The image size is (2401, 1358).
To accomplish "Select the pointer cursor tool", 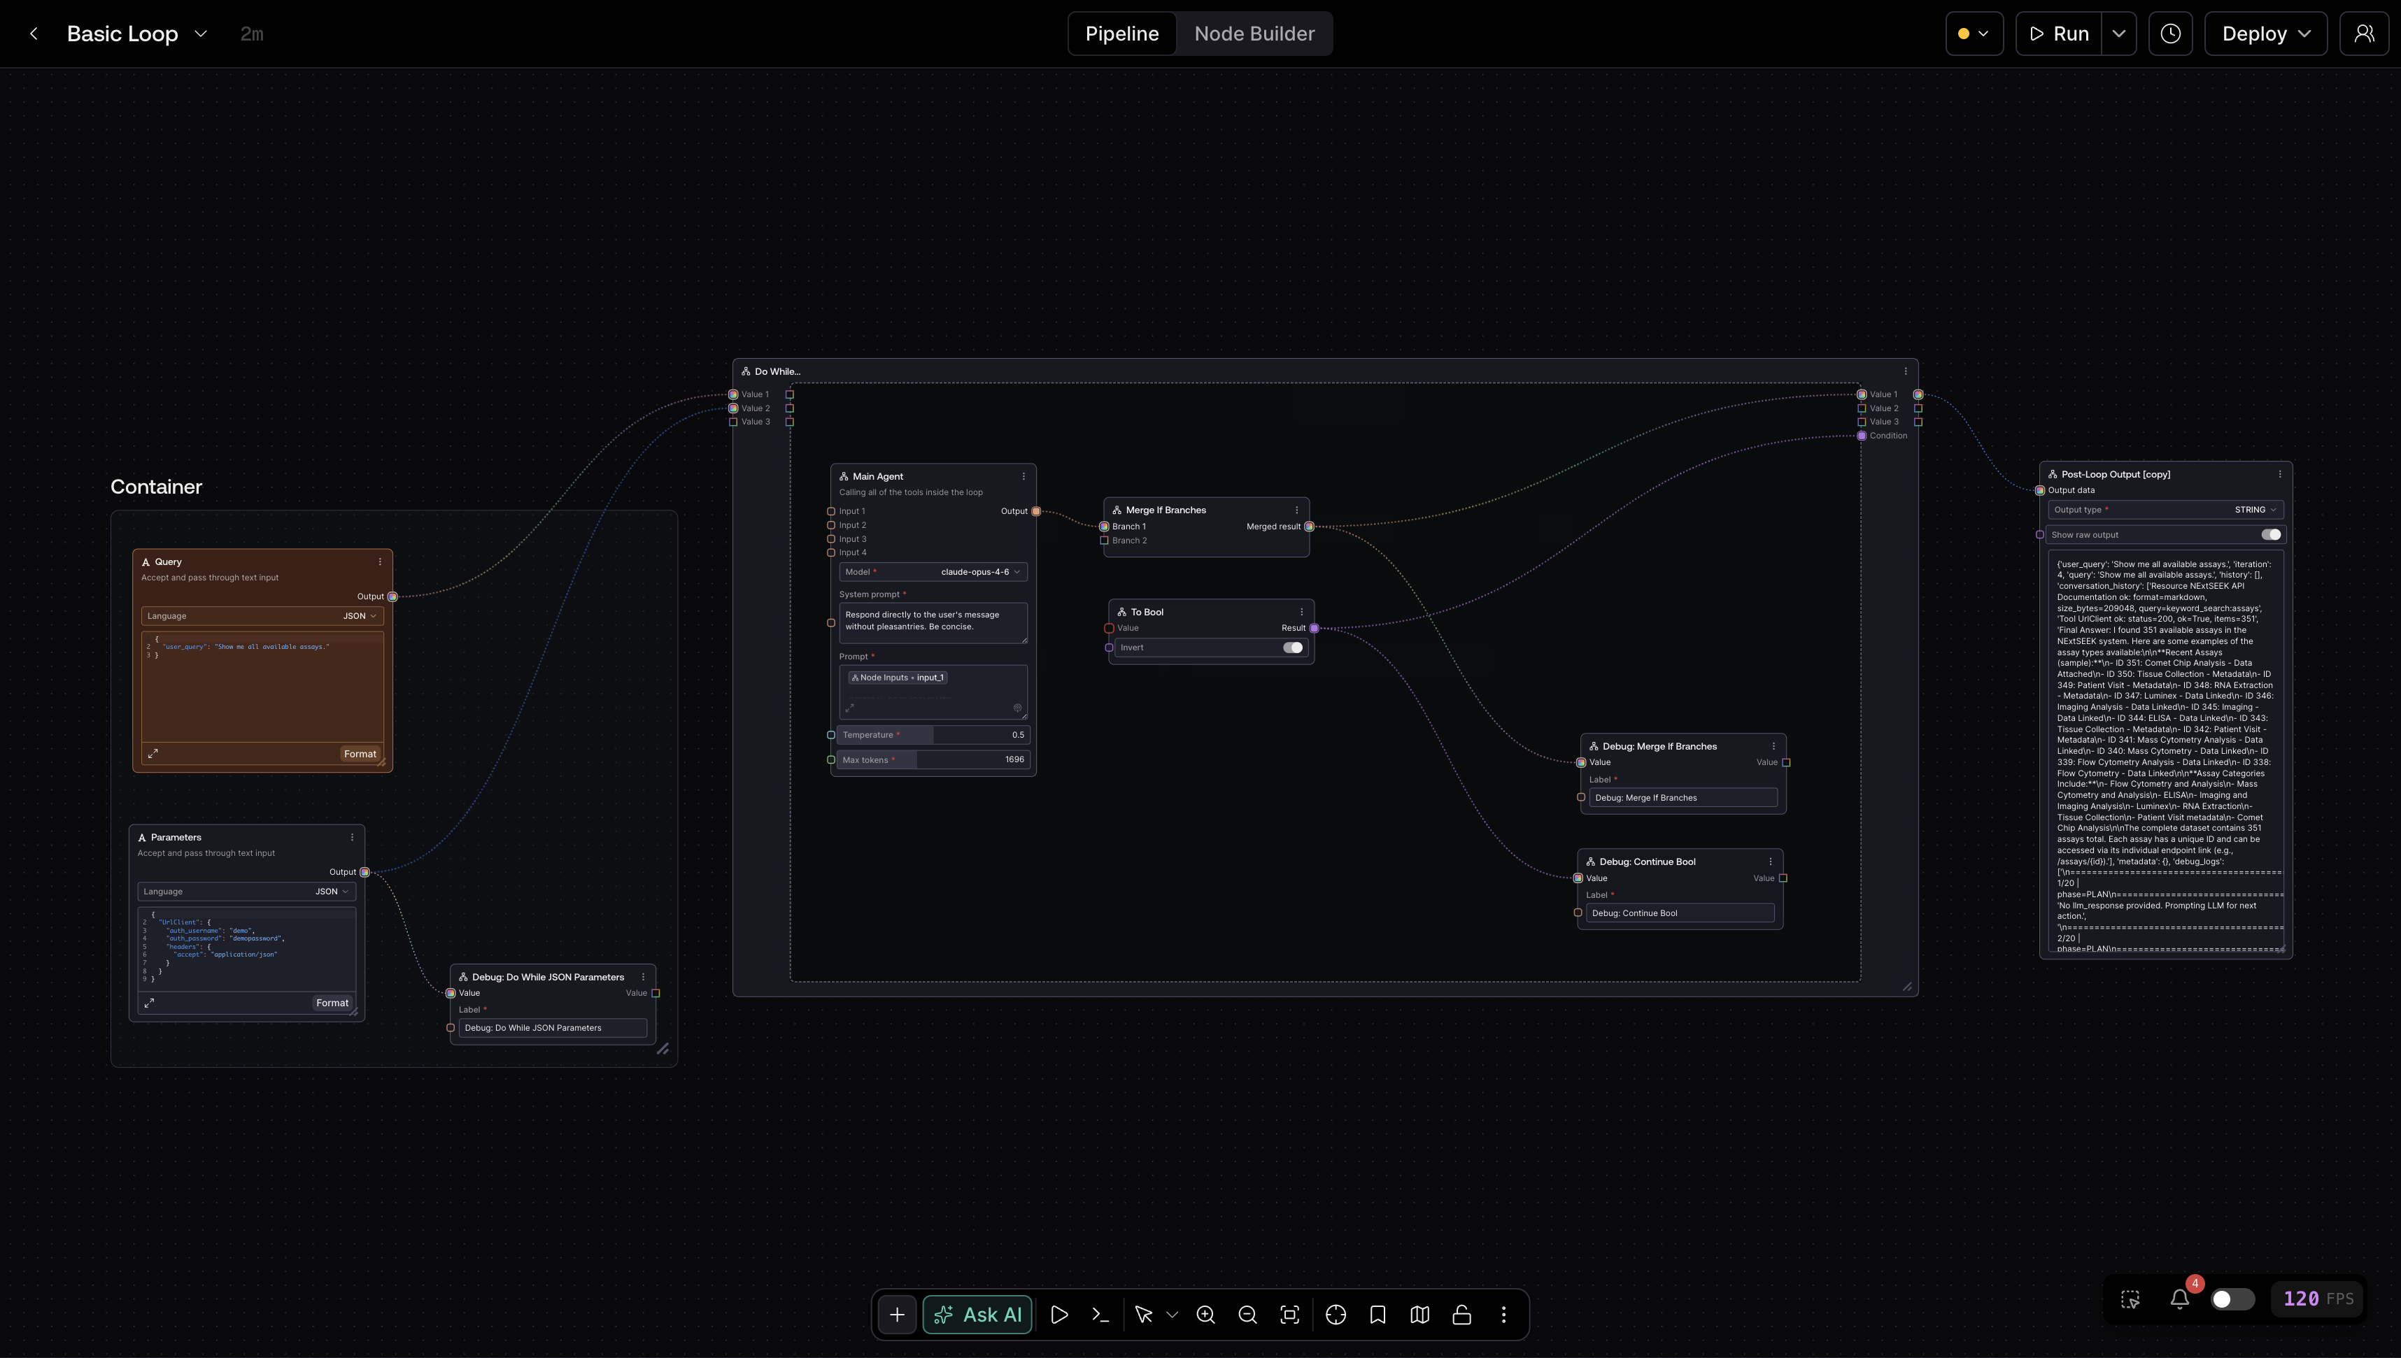I will (x=1144, y=1314).
